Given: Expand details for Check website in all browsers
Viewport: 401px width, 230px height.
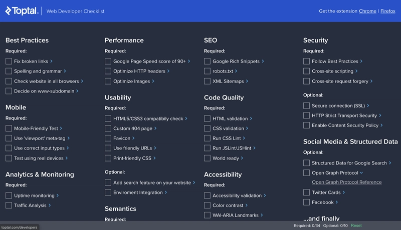Looking at the screenshot, I should [82, 81].
